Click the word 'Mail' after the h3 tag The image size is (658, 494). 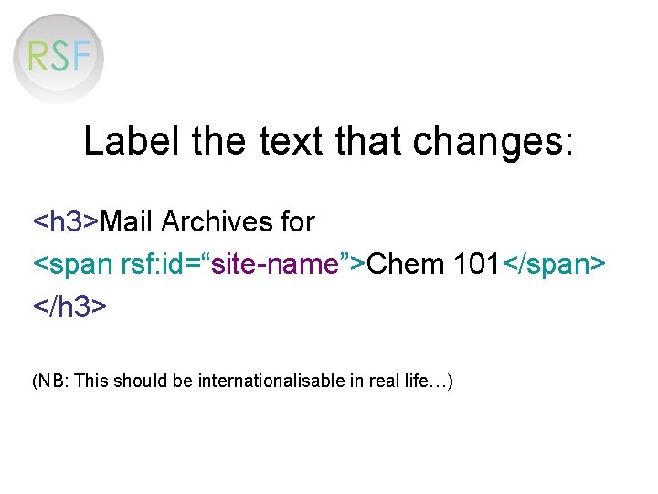(126, 221)
